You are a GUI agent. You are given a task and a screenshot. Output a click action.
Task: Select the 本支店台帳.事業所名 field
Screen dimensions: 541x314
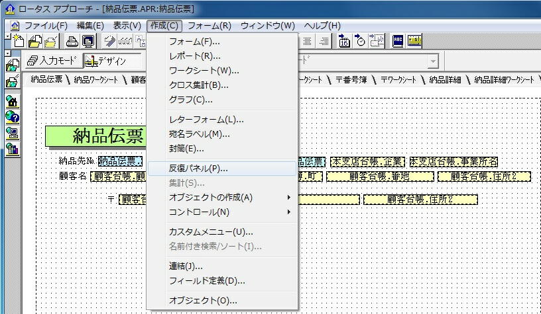[x=453, y=162]
